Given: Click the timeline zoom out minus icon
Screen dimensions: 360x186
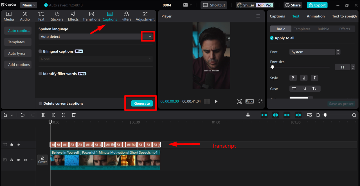Looking at the screenshot, I should 318,115.
